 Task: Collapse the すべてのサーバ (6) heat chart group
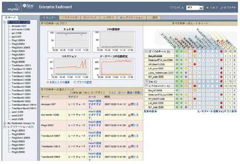[x=146, y=52]
